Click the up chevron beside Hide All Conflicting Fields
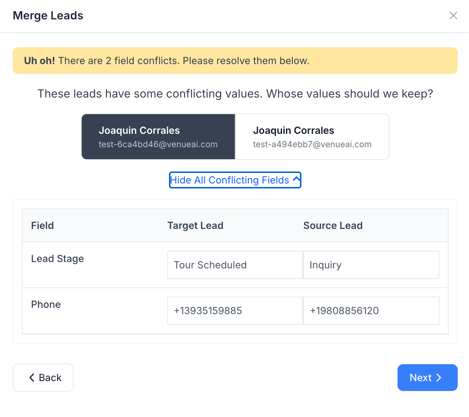Screen dimensions: 469x417 click(296, 179)
